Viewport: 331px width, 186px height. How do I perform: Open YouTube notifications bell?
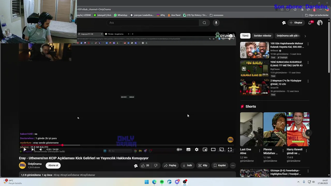coord(310,23)
